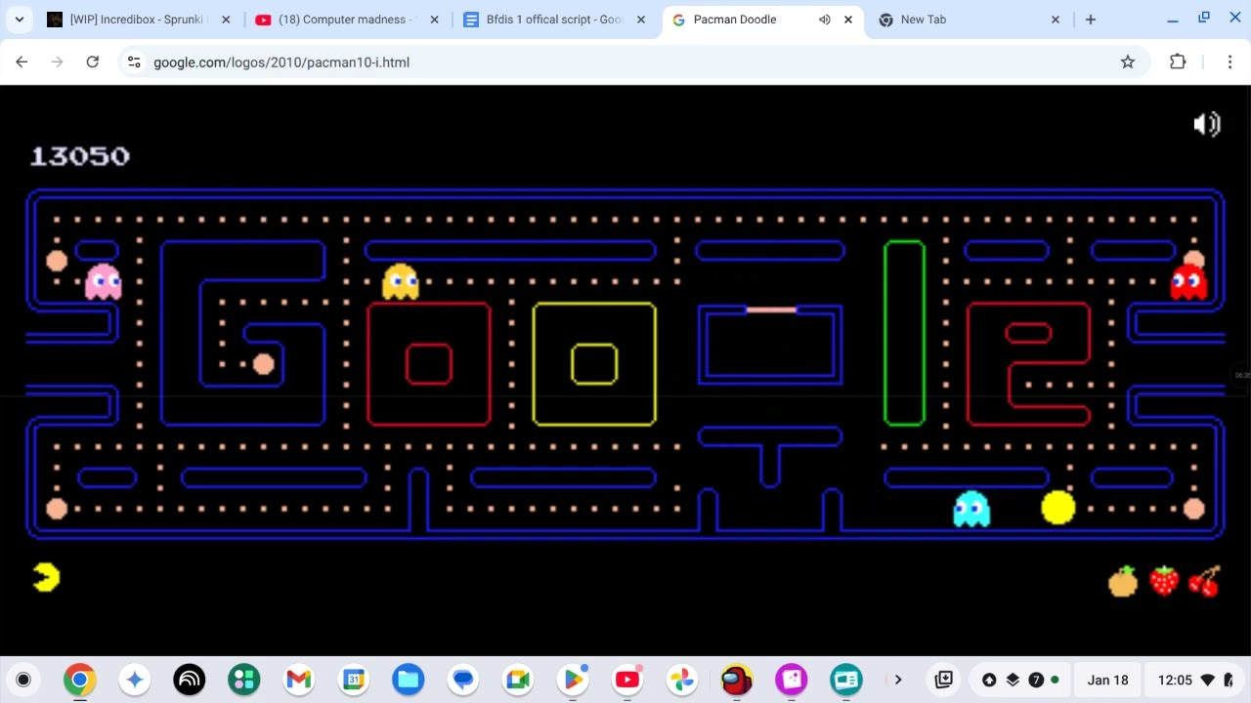Switch to the Computer madness YouTube tab
The width and height of the screenshot is (1251, 703).
335,20
